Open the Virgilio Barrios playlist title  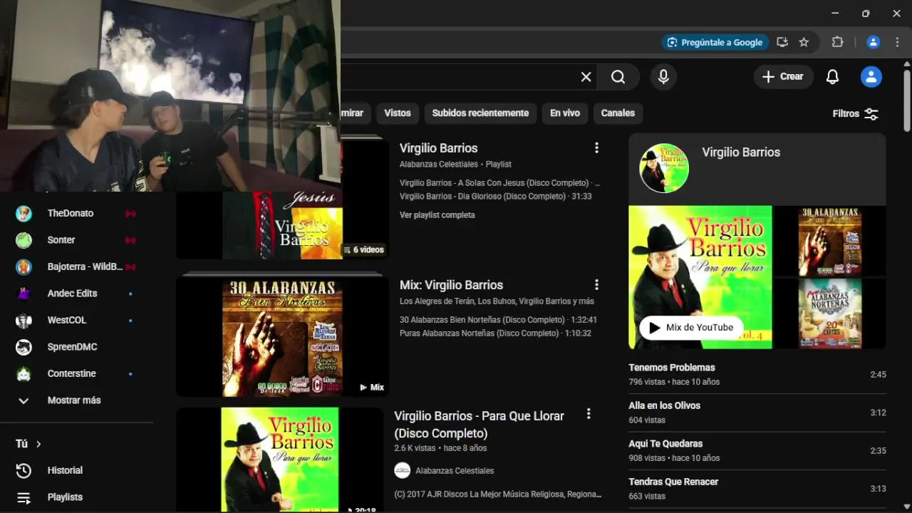coord(438,148)
